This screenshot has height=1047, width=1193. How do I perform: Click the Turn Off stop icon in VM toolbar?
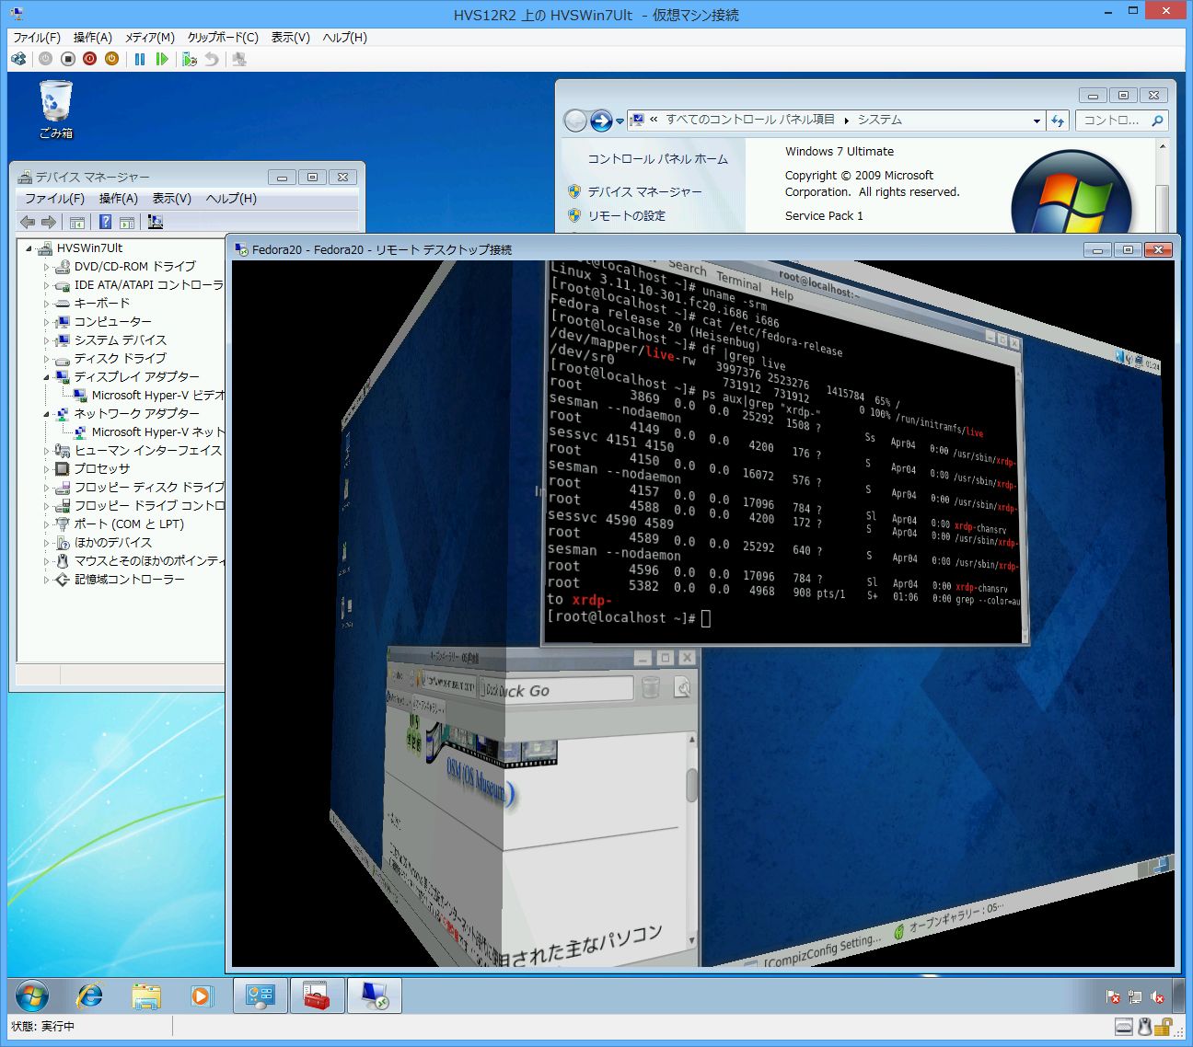point(67,59)
